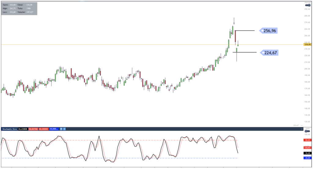The width and height of the screenshot is (313, 169).
Task: Click the red 54,43 axis marker
Action: [x=307, y=147]
